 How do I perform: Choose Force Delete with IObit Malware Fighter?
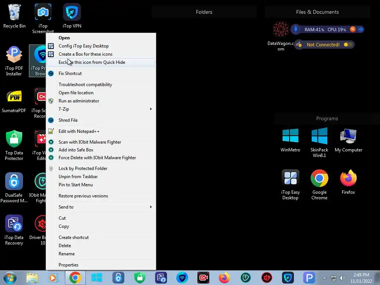[101, 157]
